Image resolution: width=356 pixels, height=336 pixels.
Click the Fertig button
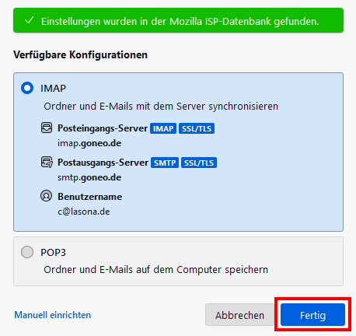click(312, 315)
